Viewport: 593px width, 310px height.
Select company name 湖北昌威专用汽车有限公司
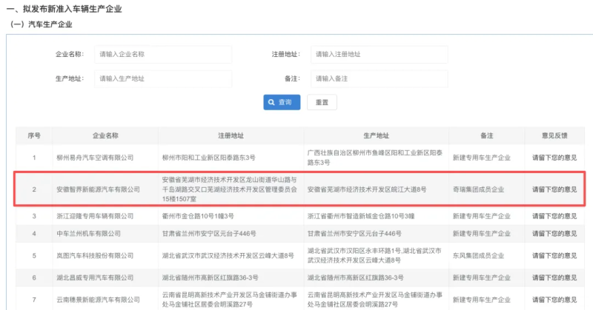95,278
